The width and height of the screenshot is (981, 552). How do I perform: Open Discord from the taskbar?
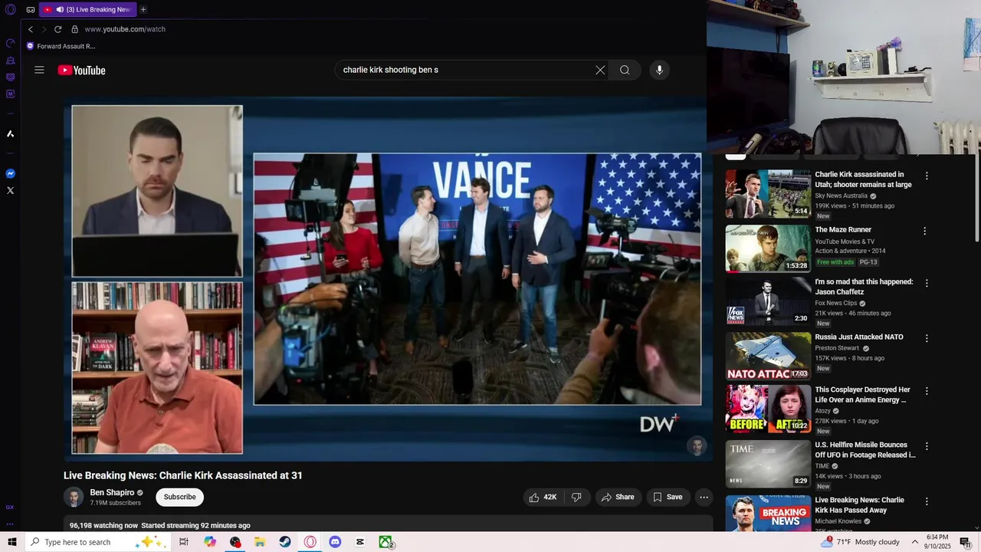click(335, 542)
